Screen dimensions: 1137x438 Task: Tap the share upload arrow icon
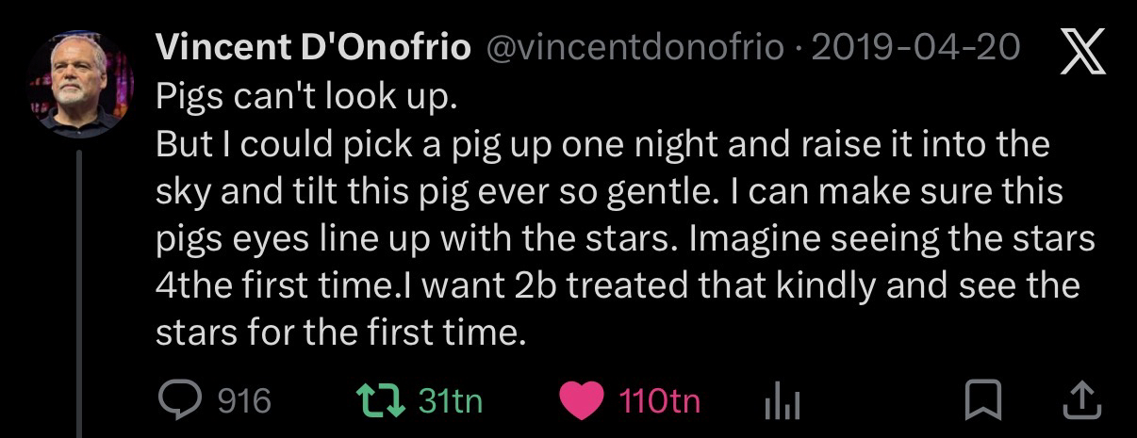(1080, 401)
